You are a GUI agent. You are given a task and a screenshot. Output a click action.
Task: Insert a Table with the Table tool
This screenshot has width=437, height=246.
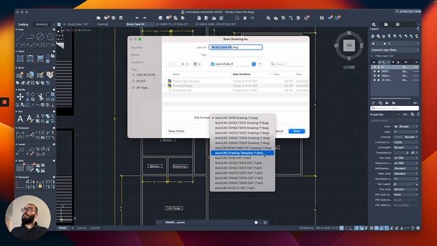coord(20,167)
